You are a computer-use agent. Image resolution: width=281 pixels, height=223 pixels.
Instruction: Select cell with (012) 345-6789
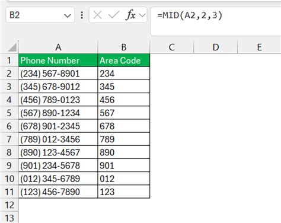[58, 179]
